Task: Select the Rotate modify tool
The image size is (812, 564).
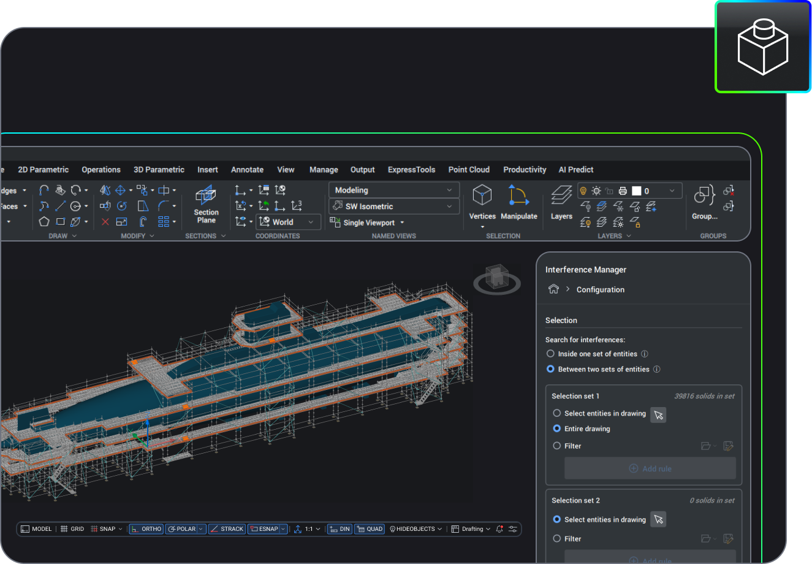Action: (121, 206)
